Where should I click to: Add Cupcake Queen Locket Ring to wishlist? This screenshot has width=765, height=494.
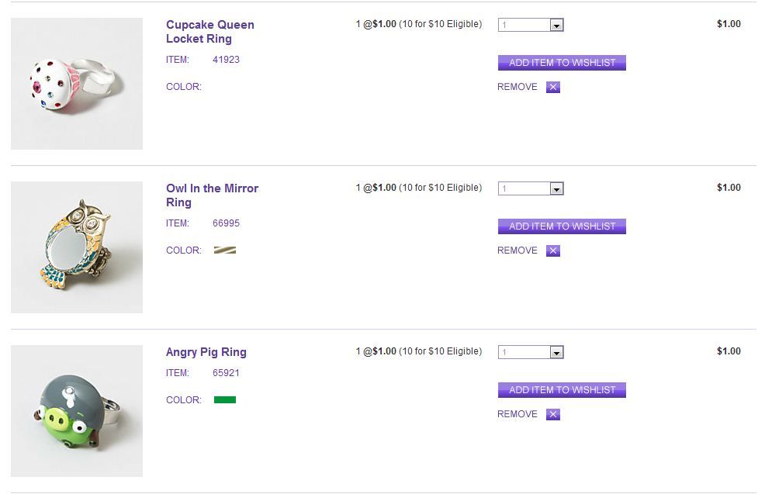562,63
